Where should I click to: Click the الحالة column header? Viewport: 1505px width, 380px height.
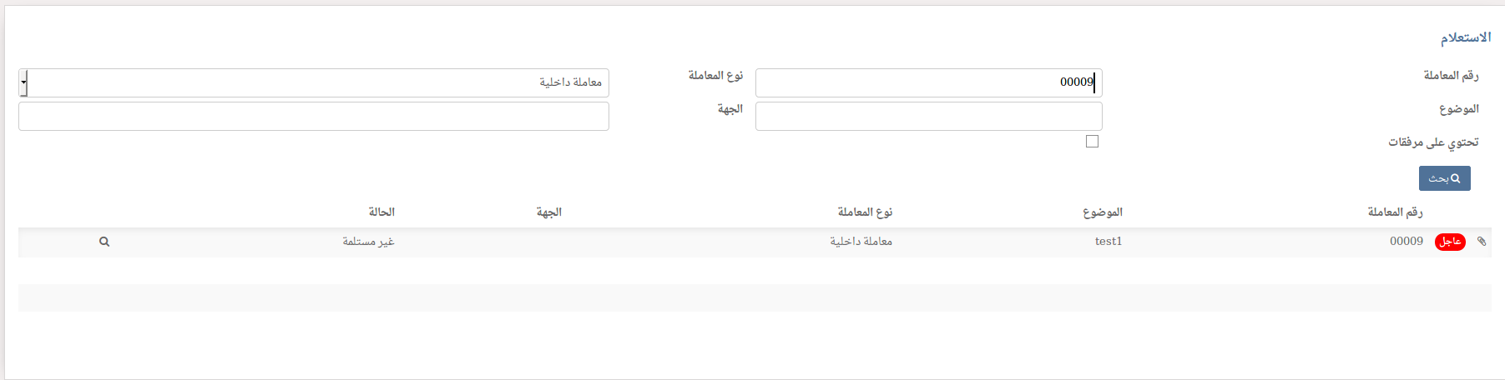coord(381,212)
